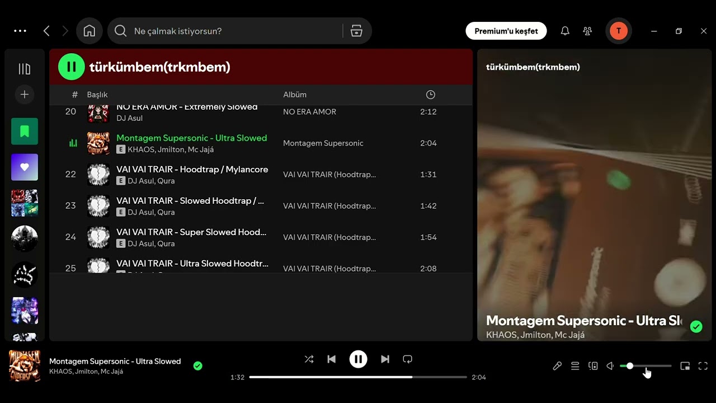
Task: Click the türkümbem(trkmbem) playlist title header
Action: tap(160, 67)
